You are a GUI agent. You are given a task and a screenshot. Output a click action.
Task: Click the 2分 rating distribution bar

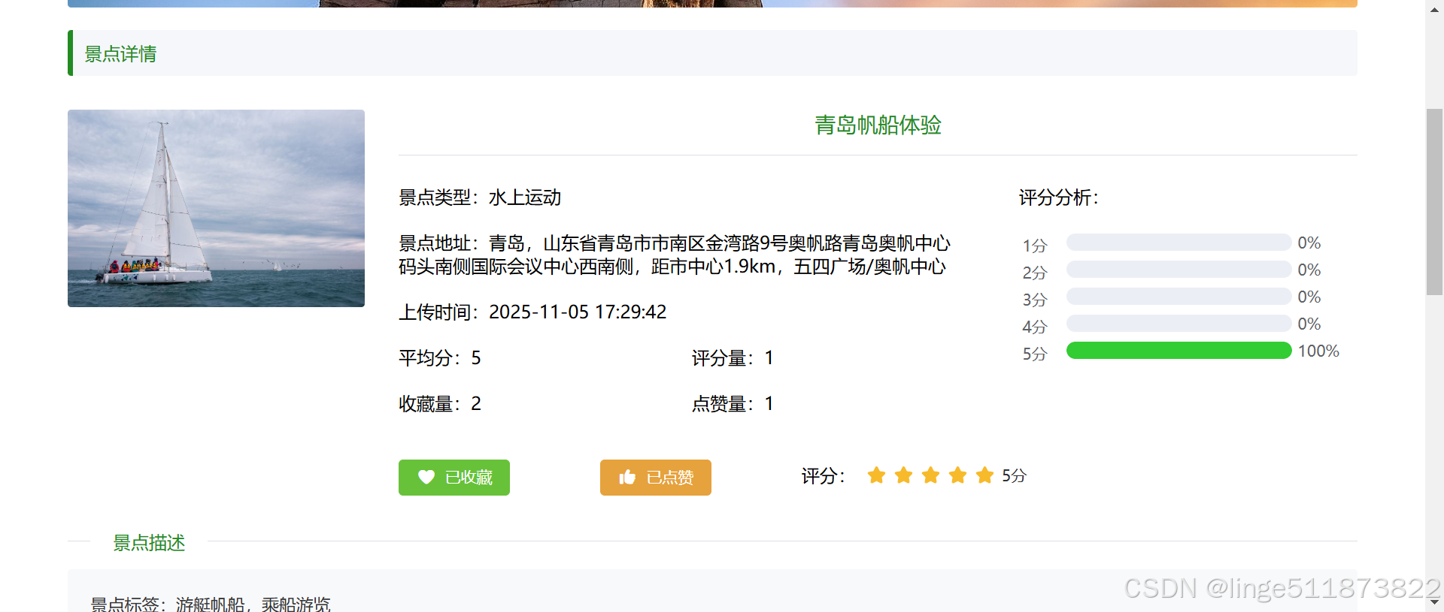pos(1179,270)
